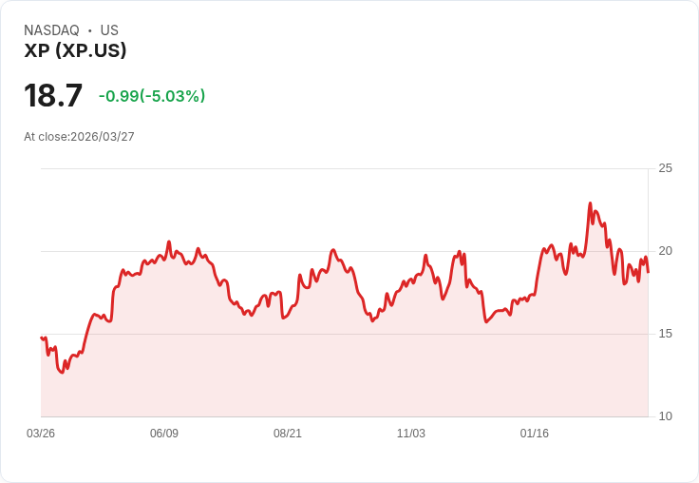Click the 10 y-axis price label

pos(665,416)
